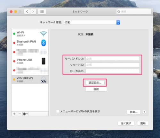
Task: Expand the gear action menu
Action: pyautogui.click(x=26, y=114)
